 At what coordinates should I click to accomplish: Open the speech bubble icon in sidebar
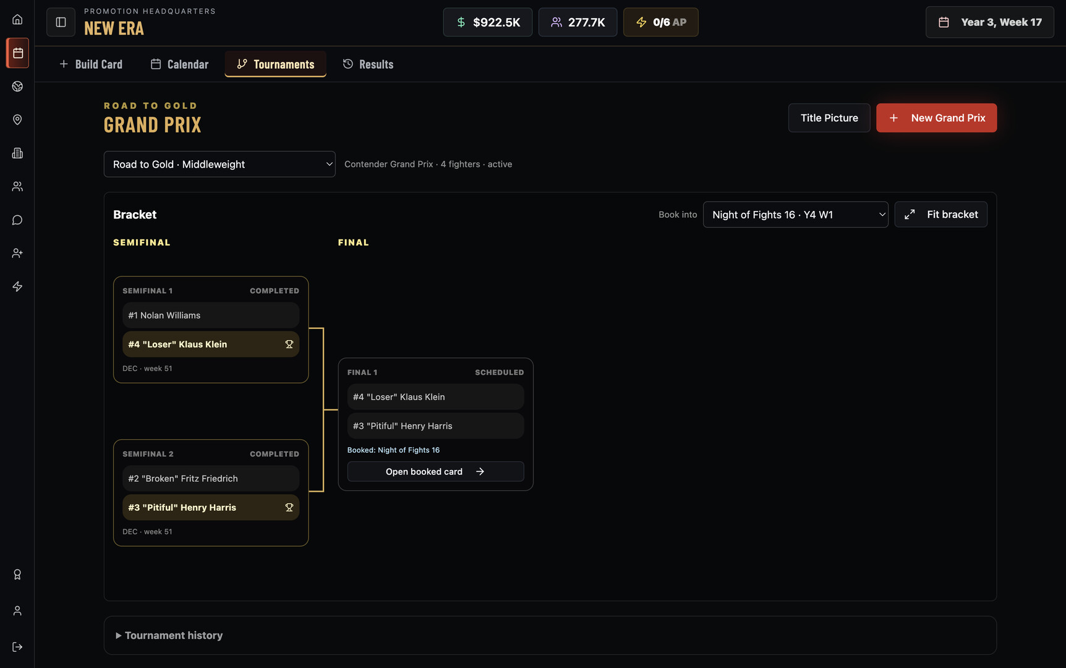click(17, 220)
